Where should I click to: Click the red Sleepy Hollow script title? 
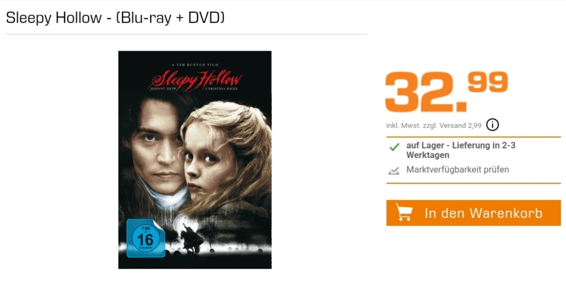[195, 81]
